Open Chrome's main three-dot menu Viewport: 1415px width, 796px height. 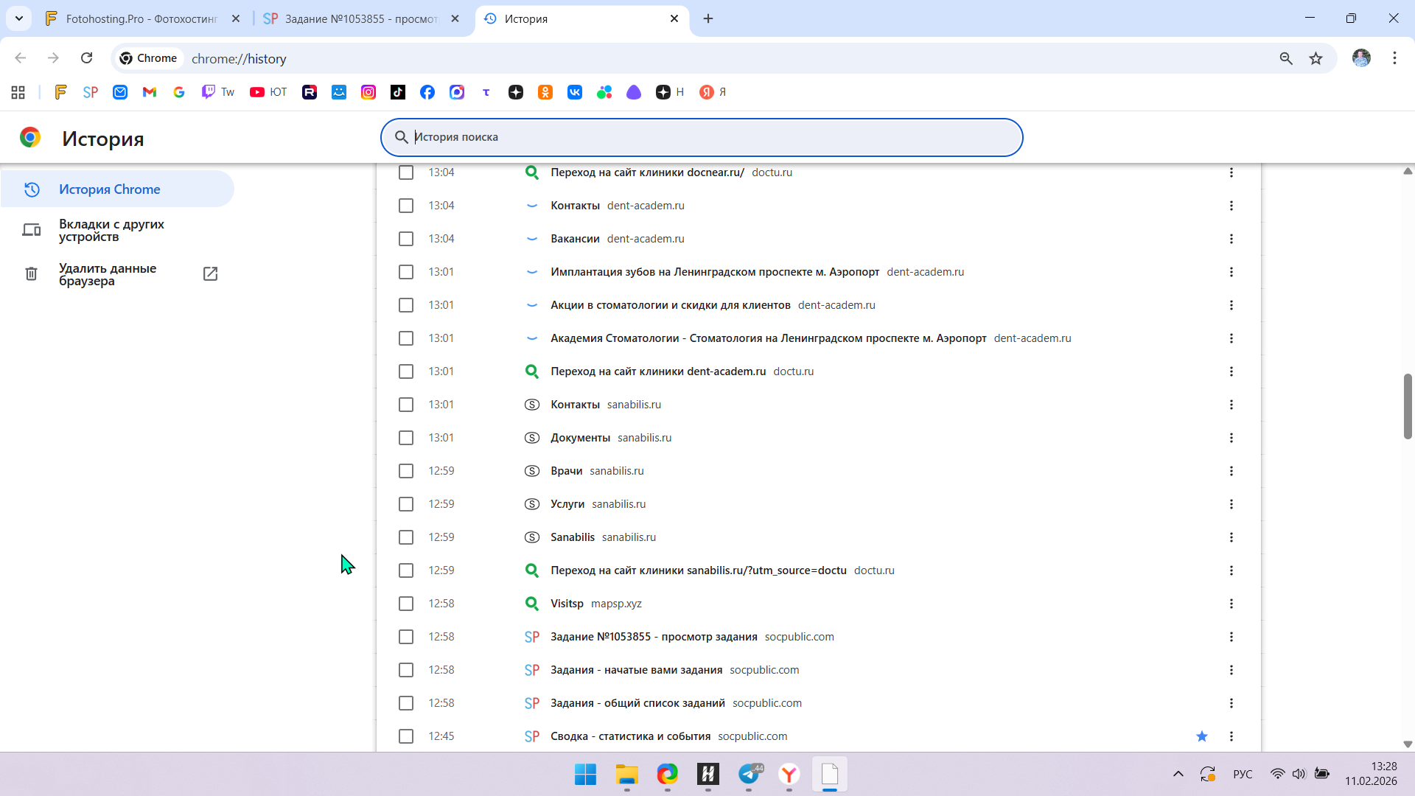[1394, 58]
